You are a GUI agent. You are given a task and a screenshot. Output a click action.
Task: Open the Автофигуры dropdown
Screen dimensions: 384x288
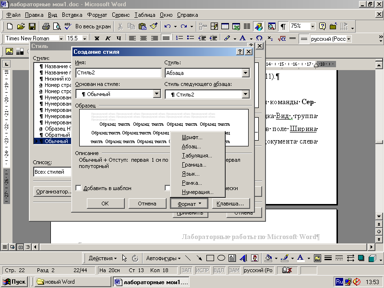click(163, 258)
